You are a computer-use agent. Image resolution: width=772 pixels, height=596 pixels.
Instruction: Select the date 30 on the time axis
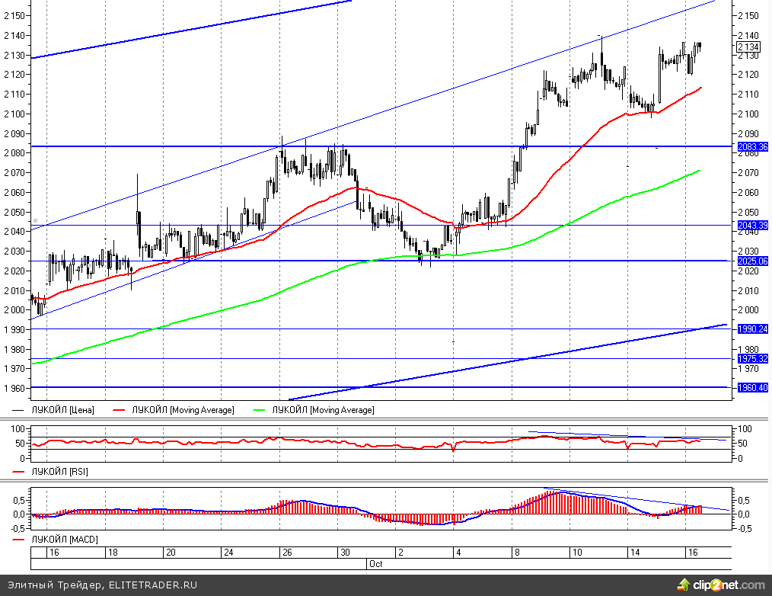[344, 553]
